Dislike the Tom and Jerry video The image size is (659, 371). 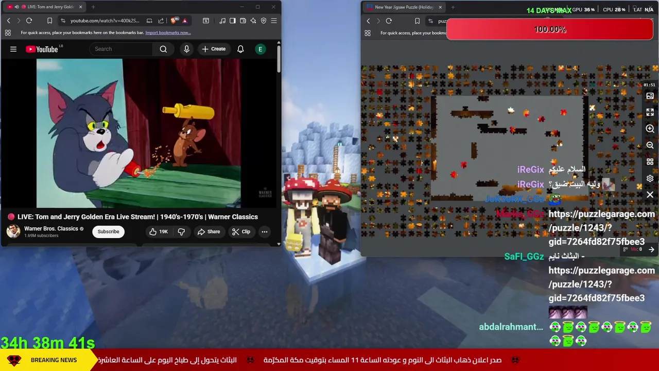181,232
